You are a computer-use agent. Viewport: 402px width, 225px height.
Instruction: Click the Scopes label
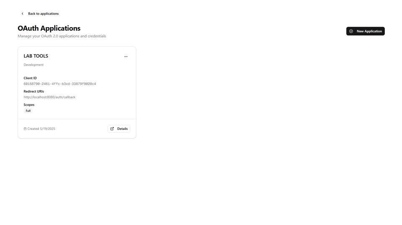coord(29,105)
